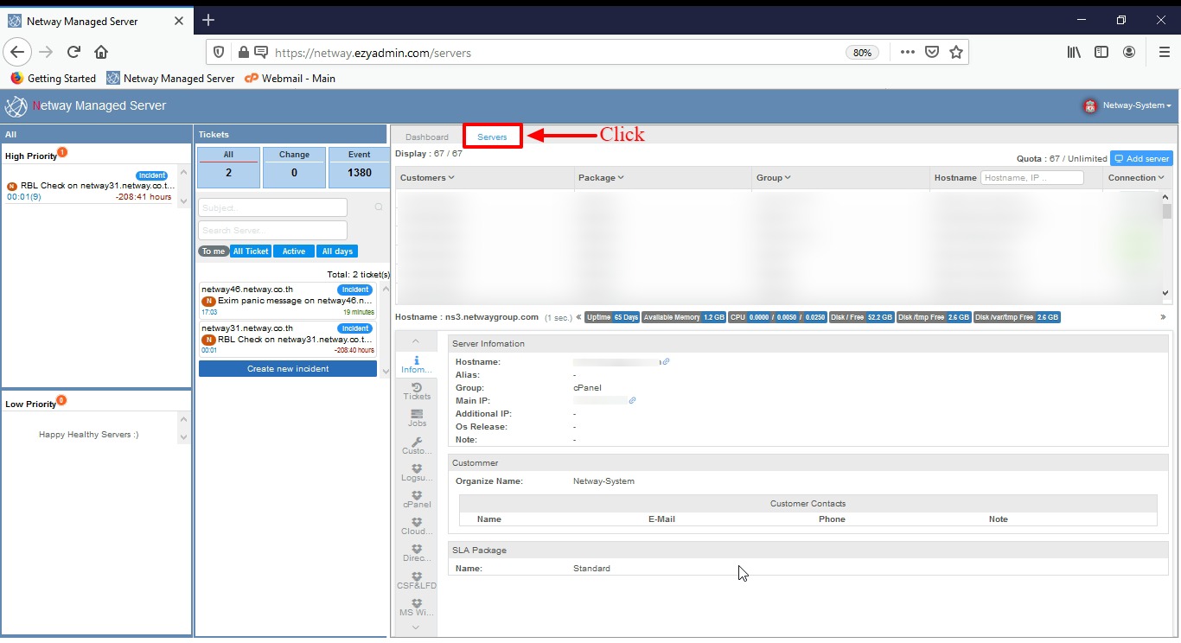Select the cPanel side tab icon

coord(417,498)
